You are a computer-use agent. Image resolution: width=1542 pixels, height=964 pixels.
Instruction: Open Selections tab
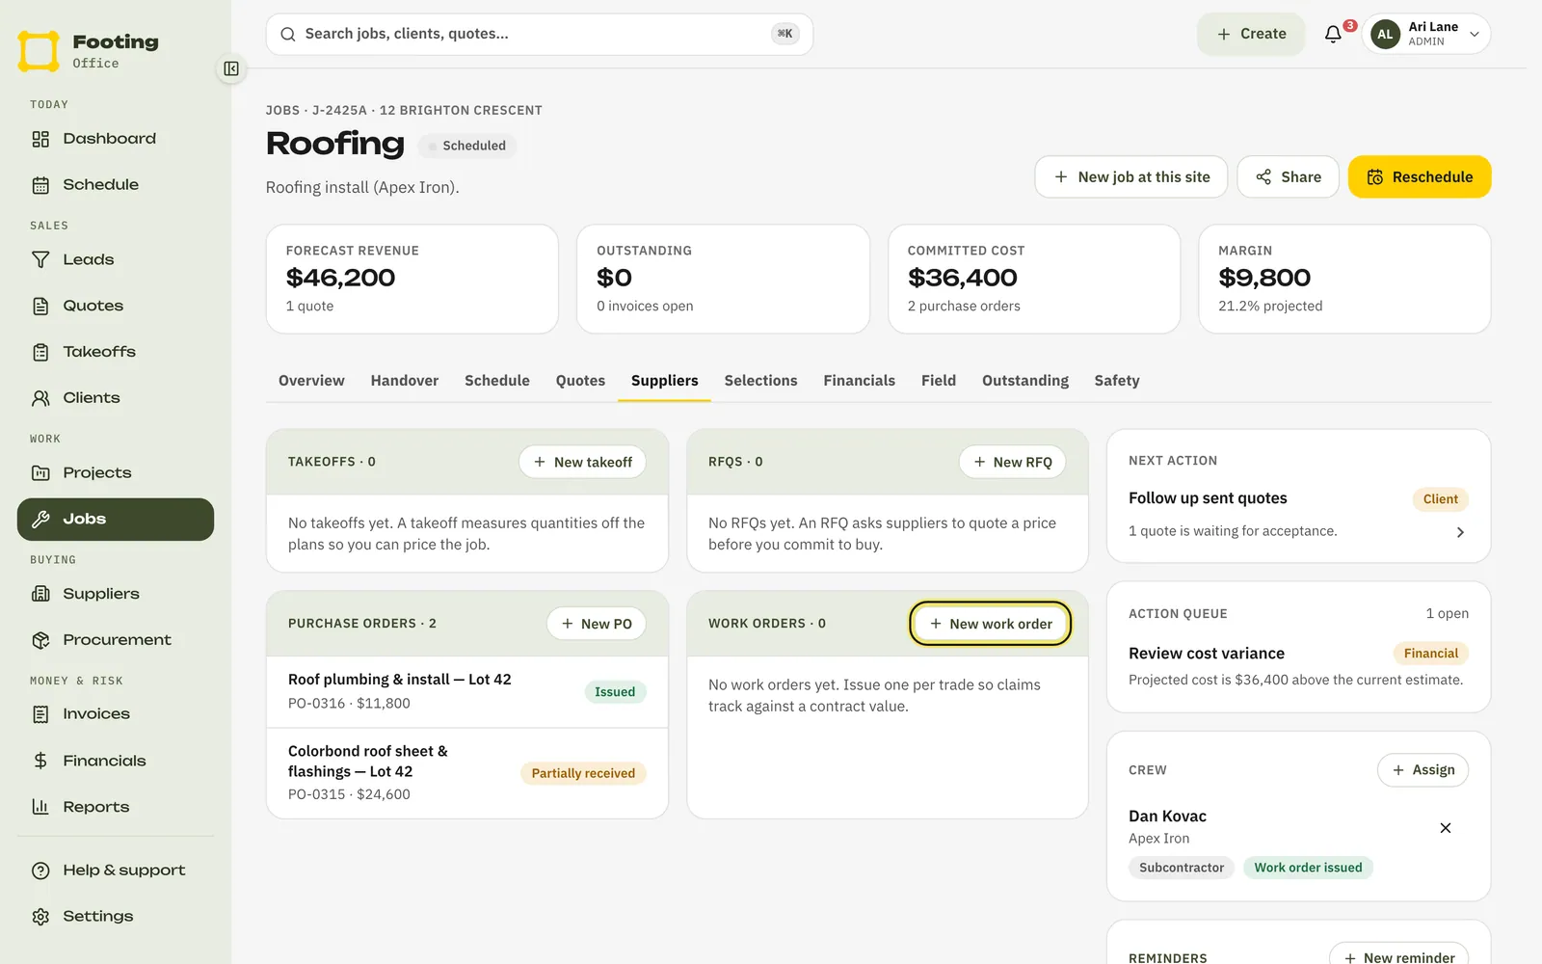tap(761, 381)
